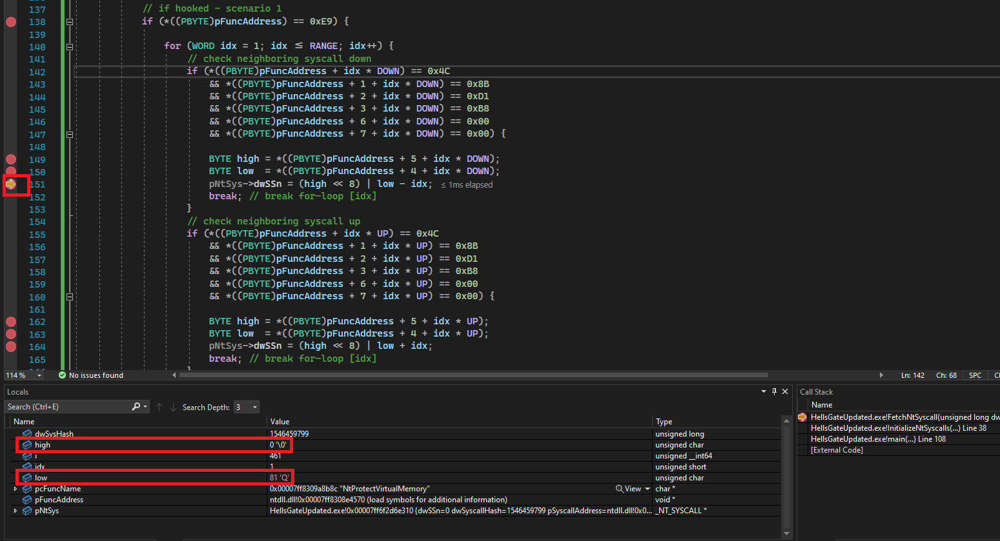Close the Locals panel
Image resolution: width=1000 pixels, height=541 pixels.
pyautogui.click(x=785, y=391)
